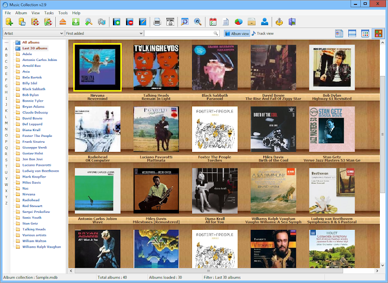Open the Various artists folder
The width and height of the screenshot is (388, 283).
click(34, 235)
